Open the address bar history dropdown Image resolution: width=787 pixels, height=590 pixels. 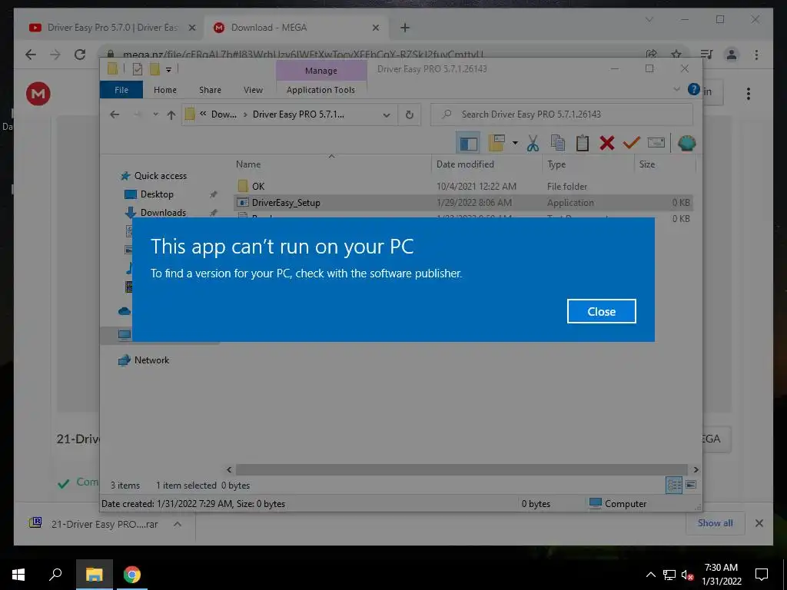(x=386, y=114)
